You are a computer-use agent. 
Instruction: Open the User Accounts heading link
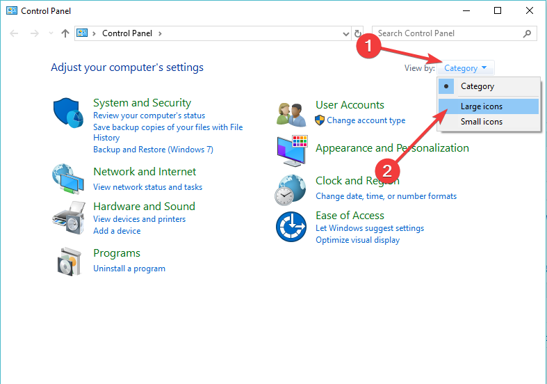350,105
